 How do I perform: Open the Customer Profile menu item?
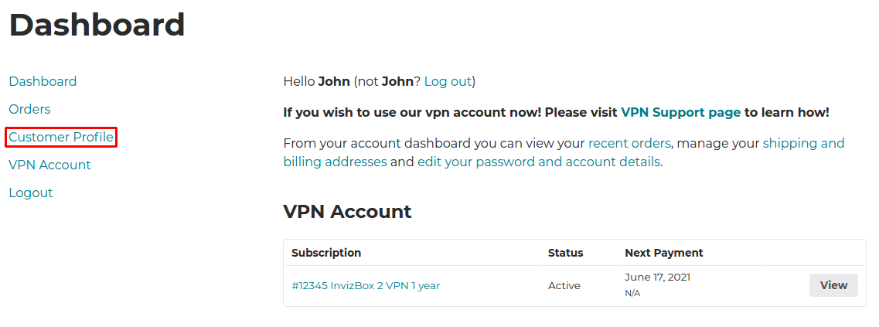point(61,138)
